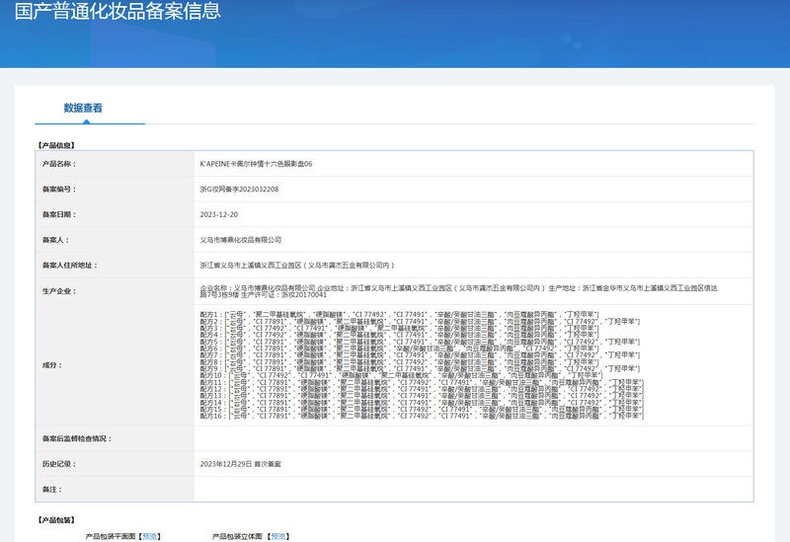Screen dimensions: 790x542
Task: Open 预览 link for 产品包装平面图
Action: coord(150,536)
